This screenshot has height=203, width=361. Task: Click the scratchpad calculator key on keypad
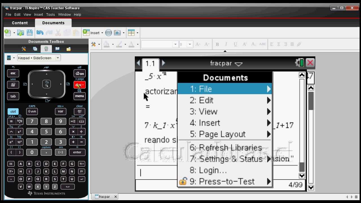(13, 85)
